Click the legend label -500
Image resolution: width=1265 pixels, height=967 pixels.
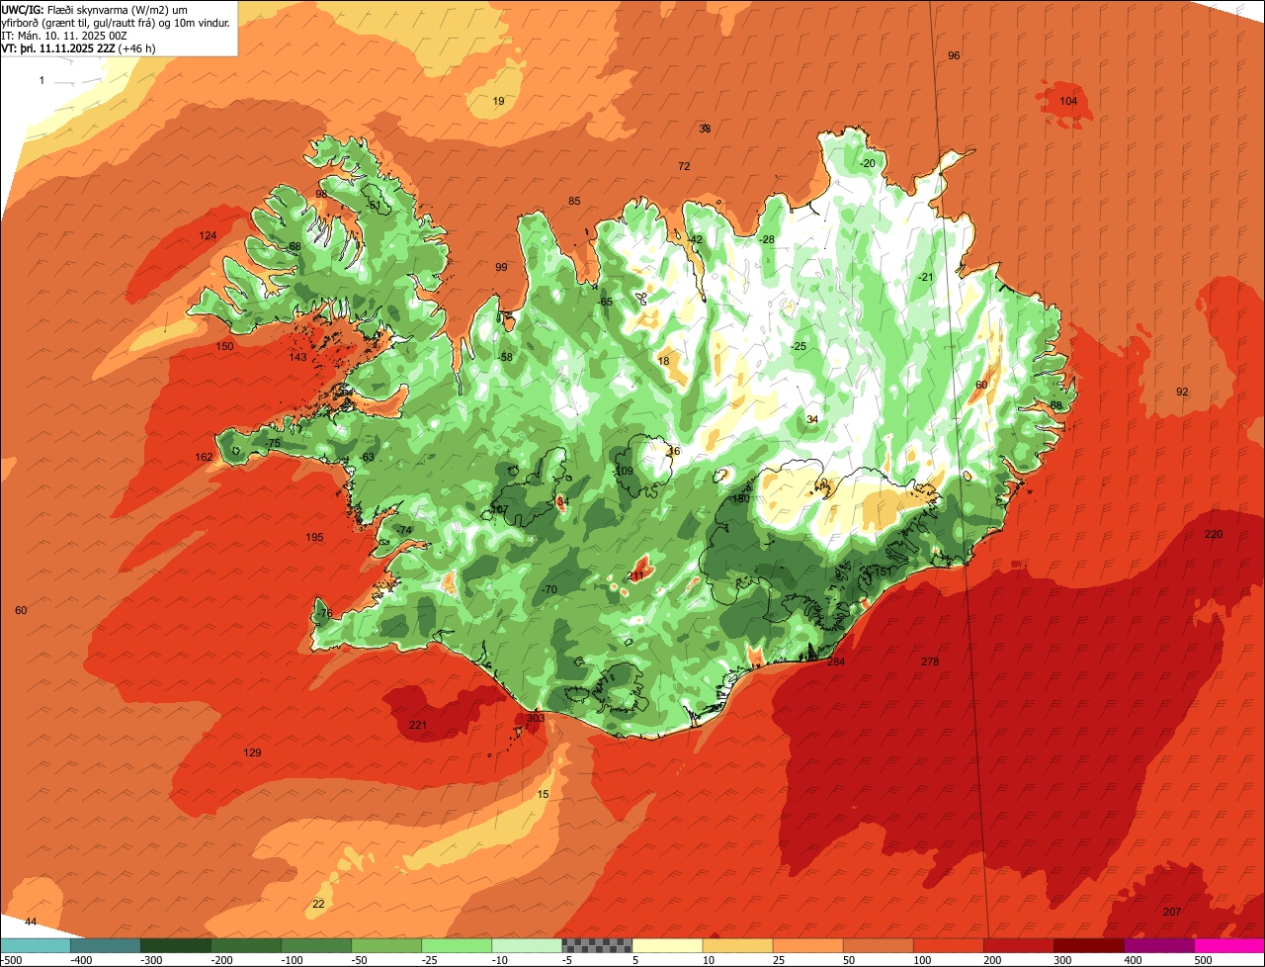click(x=11, y=960)
